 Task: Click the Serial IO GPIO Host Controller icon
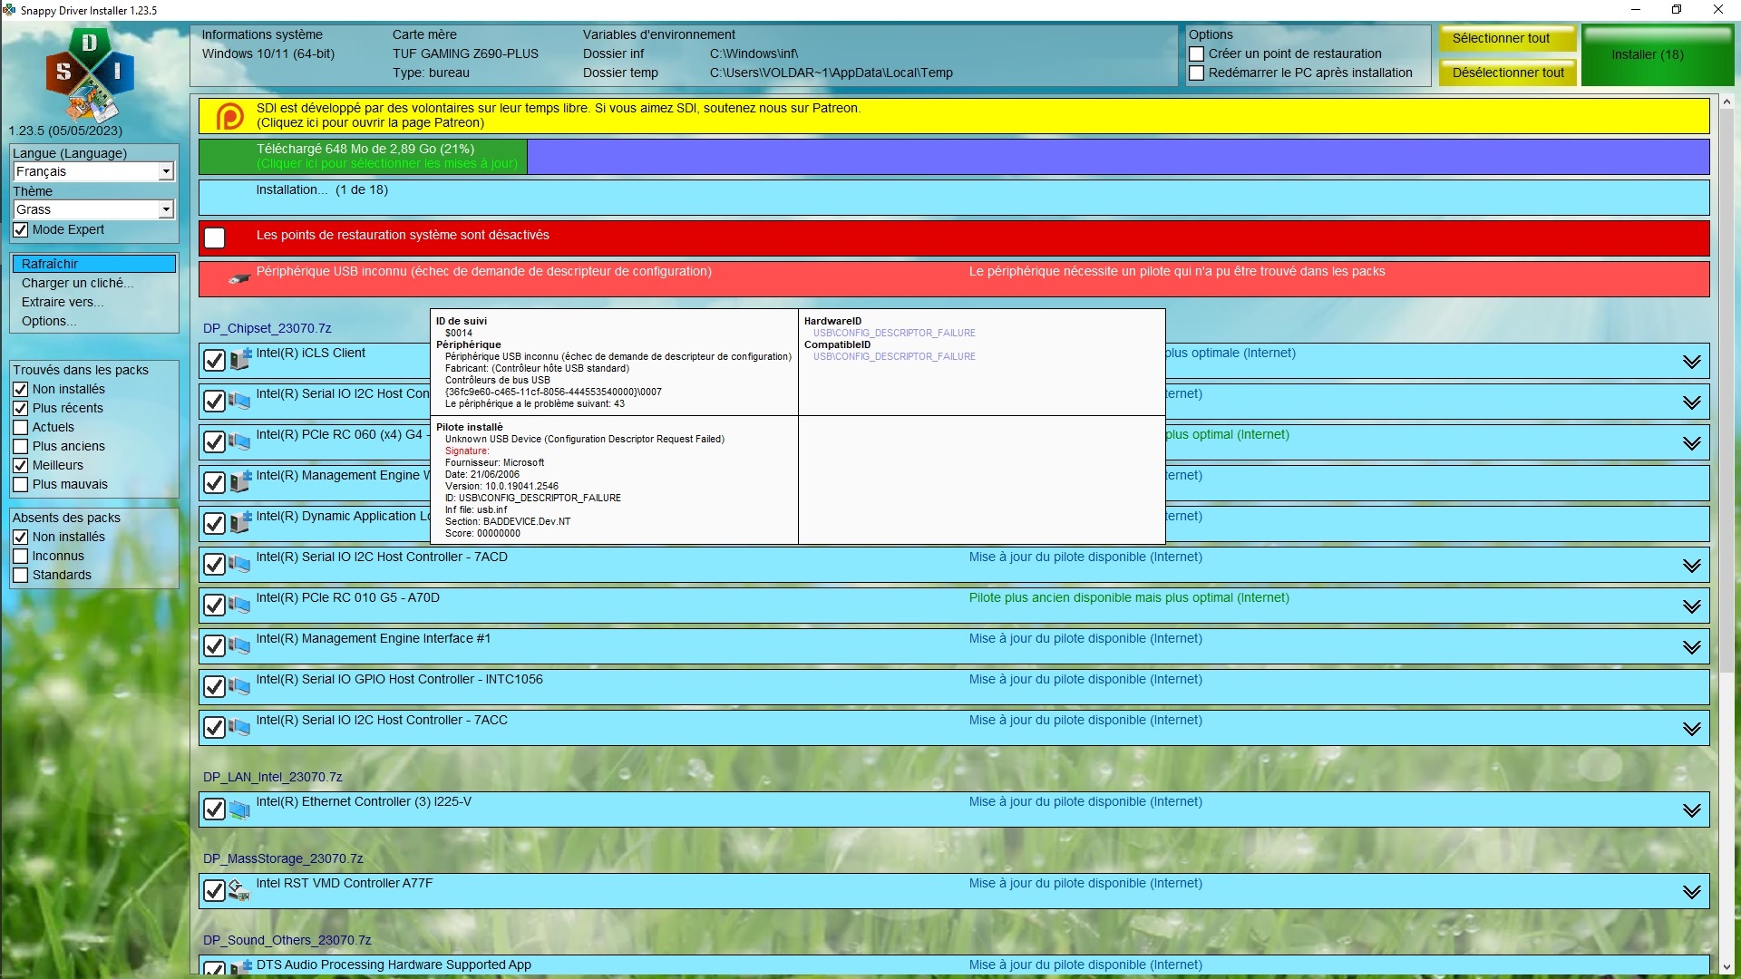pyautogui.click(x=239, y=686)
